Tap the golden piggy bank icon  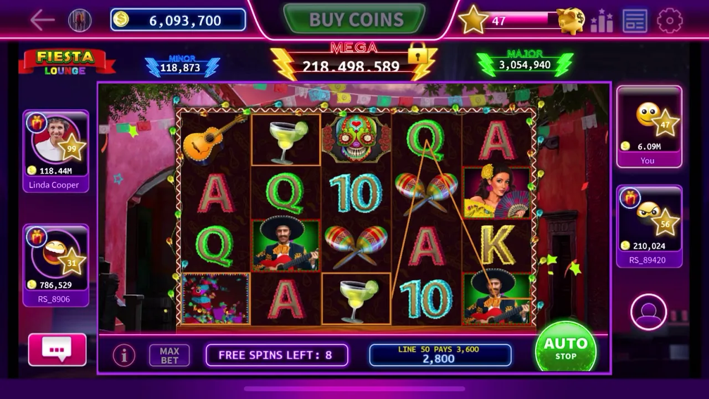(571, 21)
